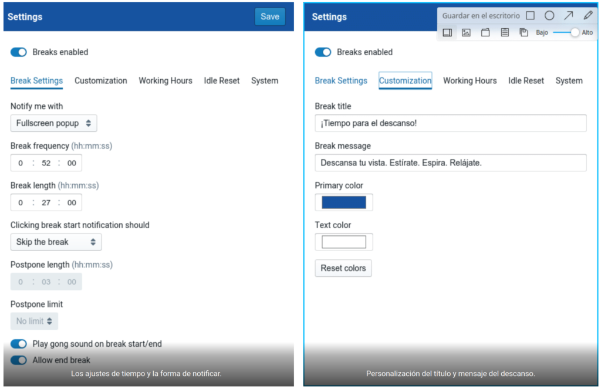This screenshot has height=389, width=601.
Task: Open the Notify me with dropdown
Action: (53, 123)
